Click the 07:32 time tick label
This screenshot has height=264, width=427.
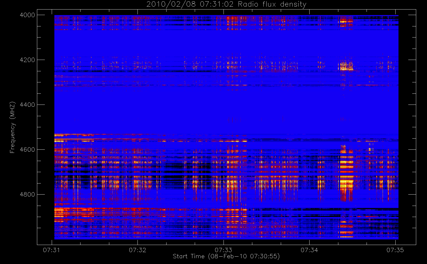[137, 250]
